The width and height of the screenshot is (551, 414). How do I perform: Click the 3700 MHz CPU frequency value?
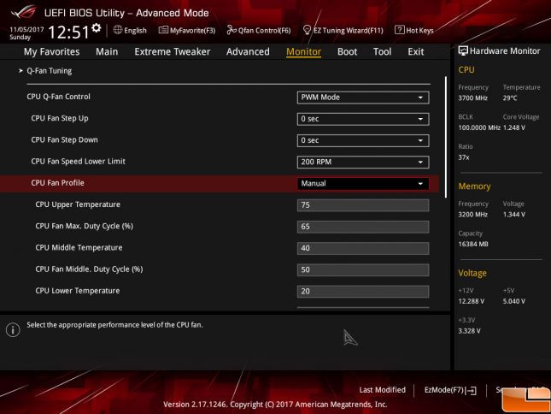tap(472, 98)
